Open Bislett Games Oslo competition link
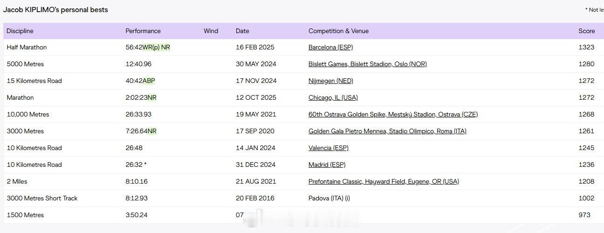The image size is (604, 233). [367, 64]
